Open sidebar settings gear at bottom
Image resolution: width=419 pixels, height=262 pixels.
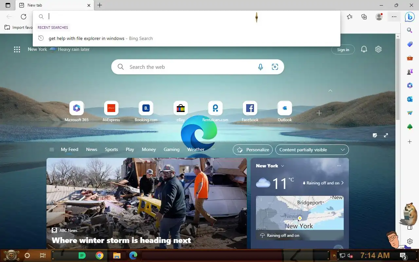click(410, 241)
